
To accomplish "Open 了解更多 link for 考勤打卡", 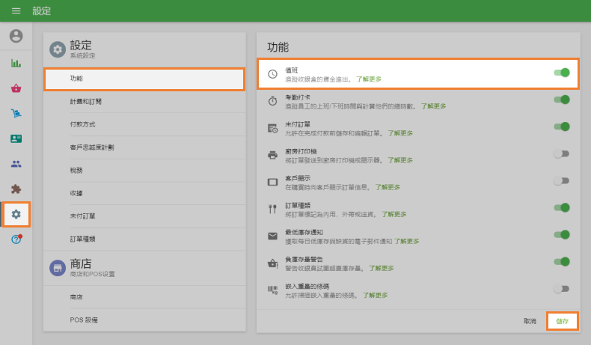I will (433, 106).
